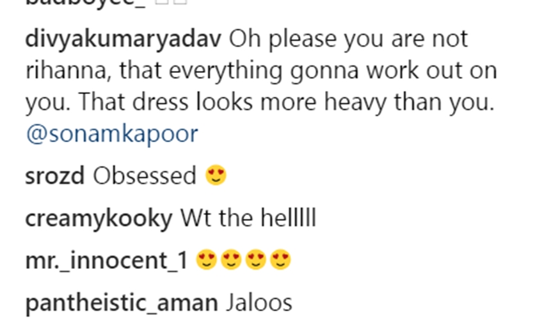Click 'Oh please you are not' comment line
The width and height of the screenshot is (544, 324).
(x=348, y=39)
